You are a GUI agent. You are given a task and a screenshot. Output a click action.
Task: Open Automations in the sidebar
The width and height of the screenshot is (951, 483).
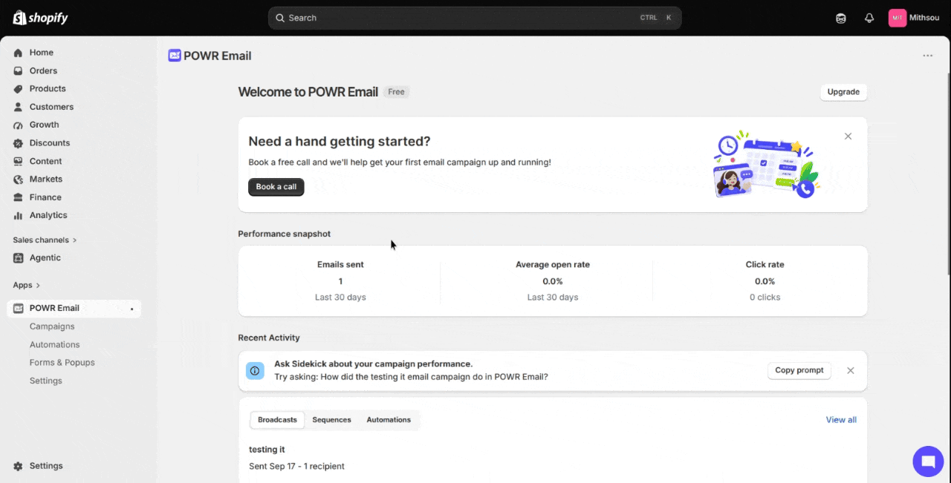pos(54,344)
